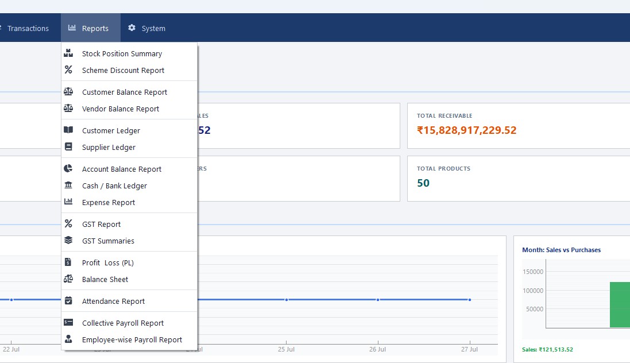Open Collective Payroll Report
This screenshot has width=630, height=363.
click(x=129, y=323)
